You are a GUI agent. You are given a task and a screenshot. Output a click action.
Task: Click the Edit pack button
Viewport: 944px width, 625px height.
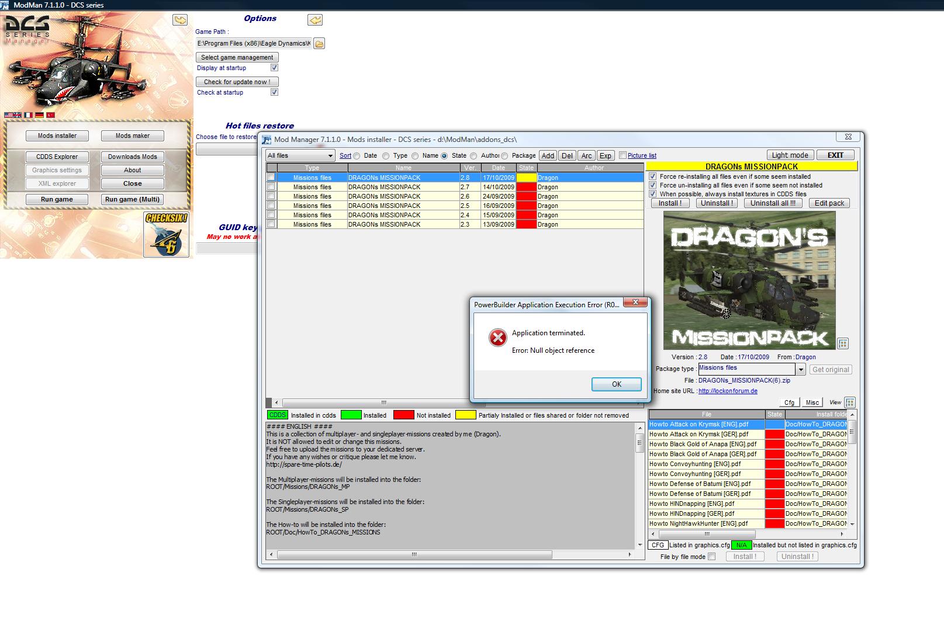829,203
